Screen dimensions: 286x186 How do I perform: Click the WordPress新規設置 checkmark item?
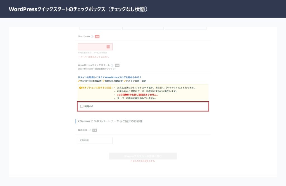(x=90, y=81)
